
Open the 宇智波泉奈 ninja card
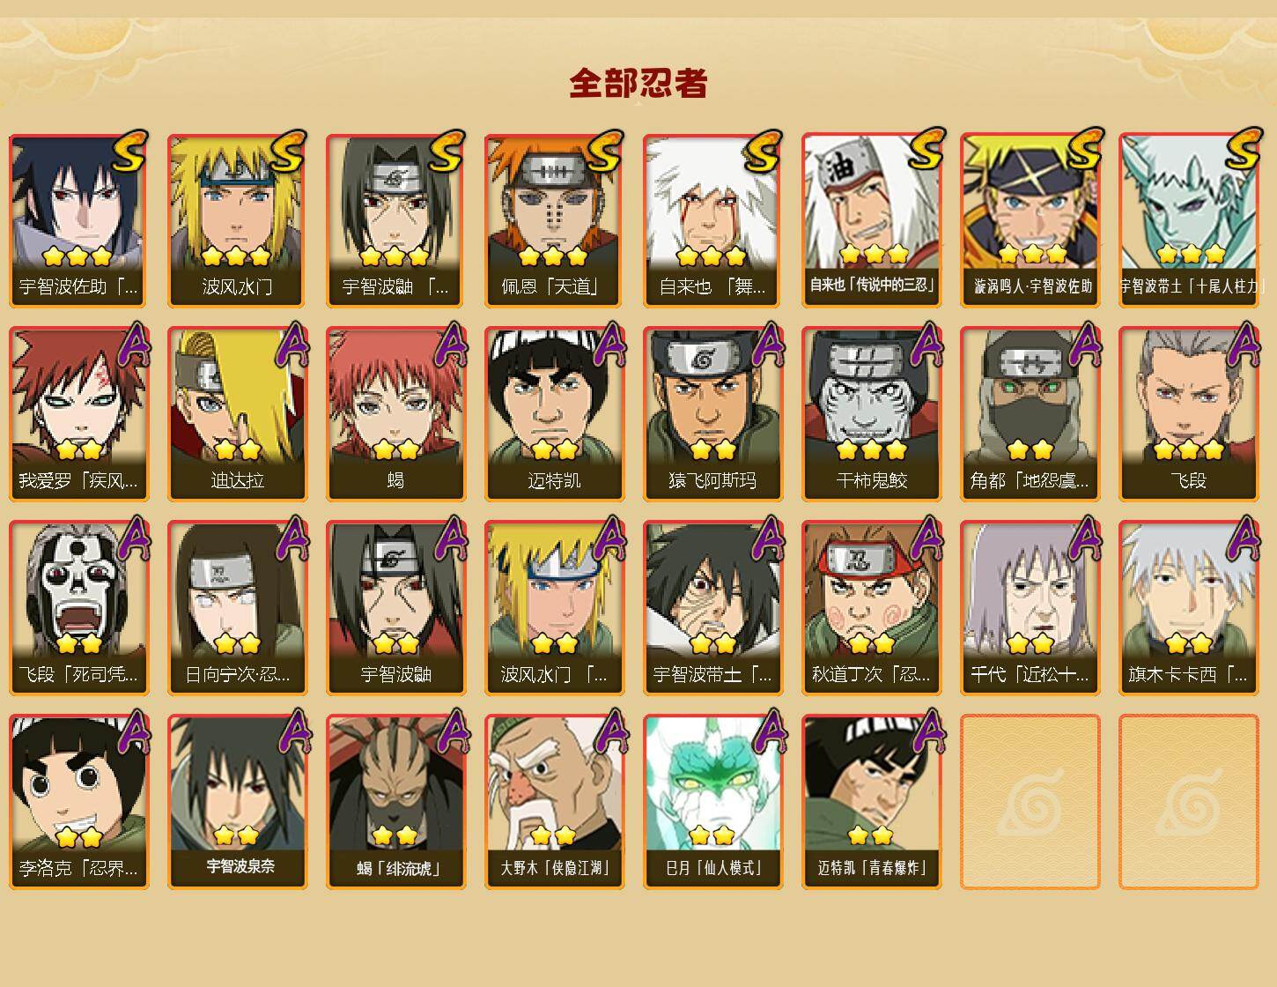point(237,802)
